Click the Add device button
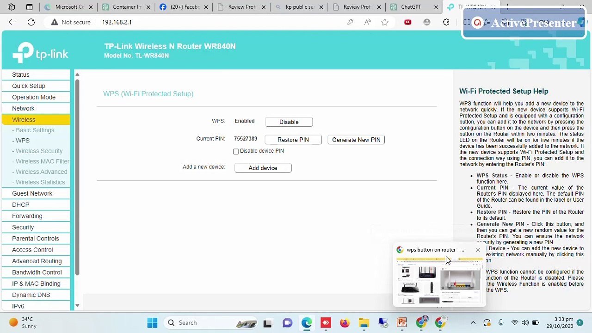 coord(263,168)
